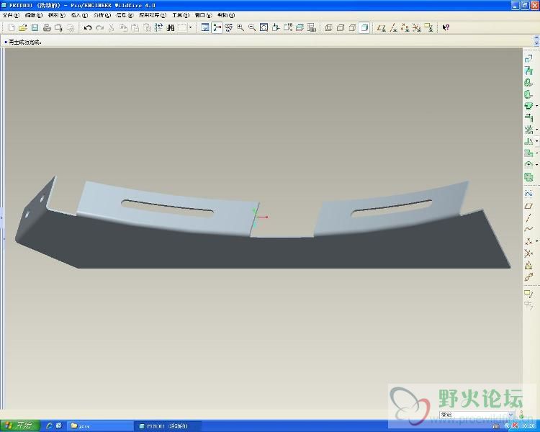Expand the selection box dropdown arrow
The image size is (540, 432).
(x=190, y=27)
